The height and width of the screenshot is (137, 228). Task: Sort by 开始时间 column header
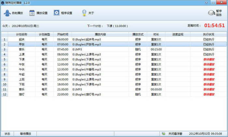63,34
